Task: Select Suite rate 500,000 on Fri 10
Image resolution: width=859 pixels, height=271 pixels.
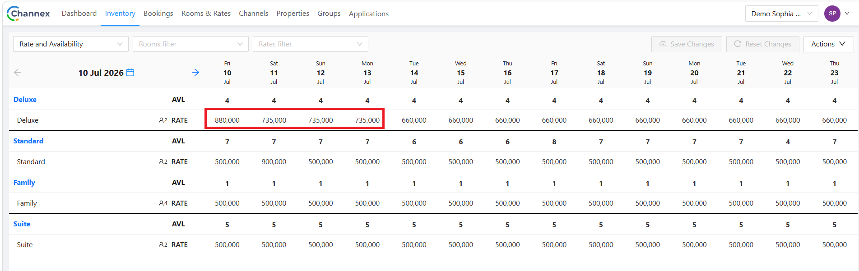Action: [227, 245]
